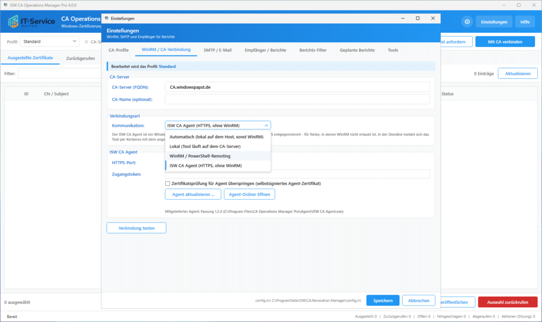Click Fehlgeschlagen: 0 in status bar
The width and height of the screenshot is (542, 322).
(451, 317)
